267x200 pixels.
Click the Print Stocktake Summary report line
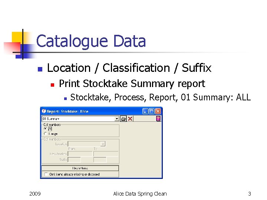click(132, 84)
